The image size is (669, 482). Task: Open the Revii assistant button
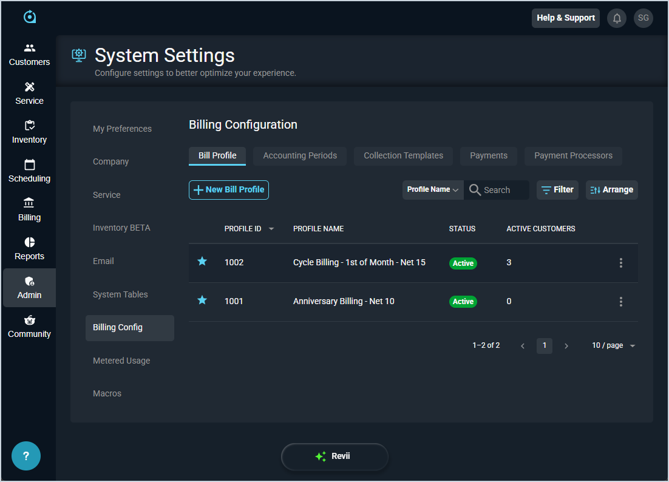[x=334, y=457]
